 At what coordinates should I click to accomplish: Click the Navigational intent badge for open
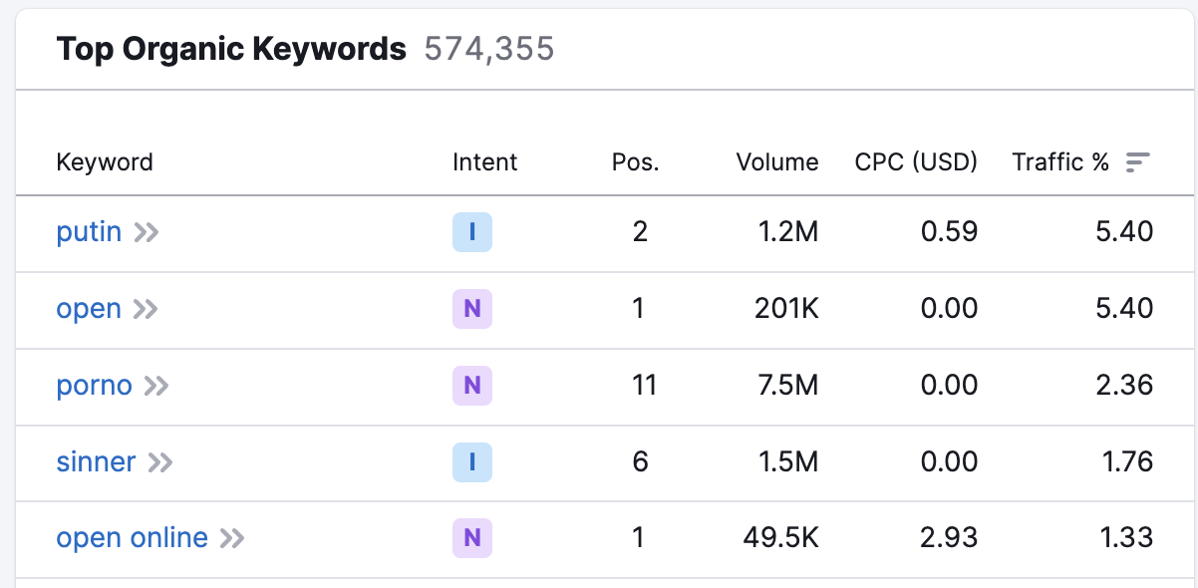tap(472, 310)
